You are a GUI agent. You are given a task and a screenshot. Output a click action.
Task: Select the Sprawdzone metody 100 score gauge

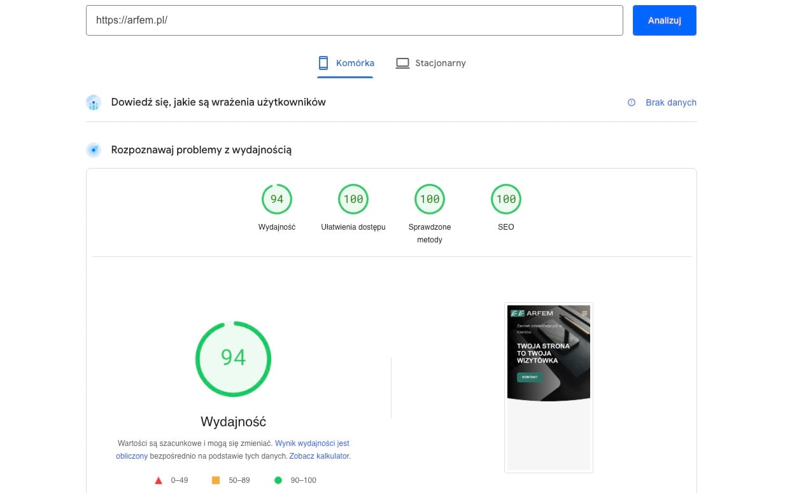click(x=430, y=199)
